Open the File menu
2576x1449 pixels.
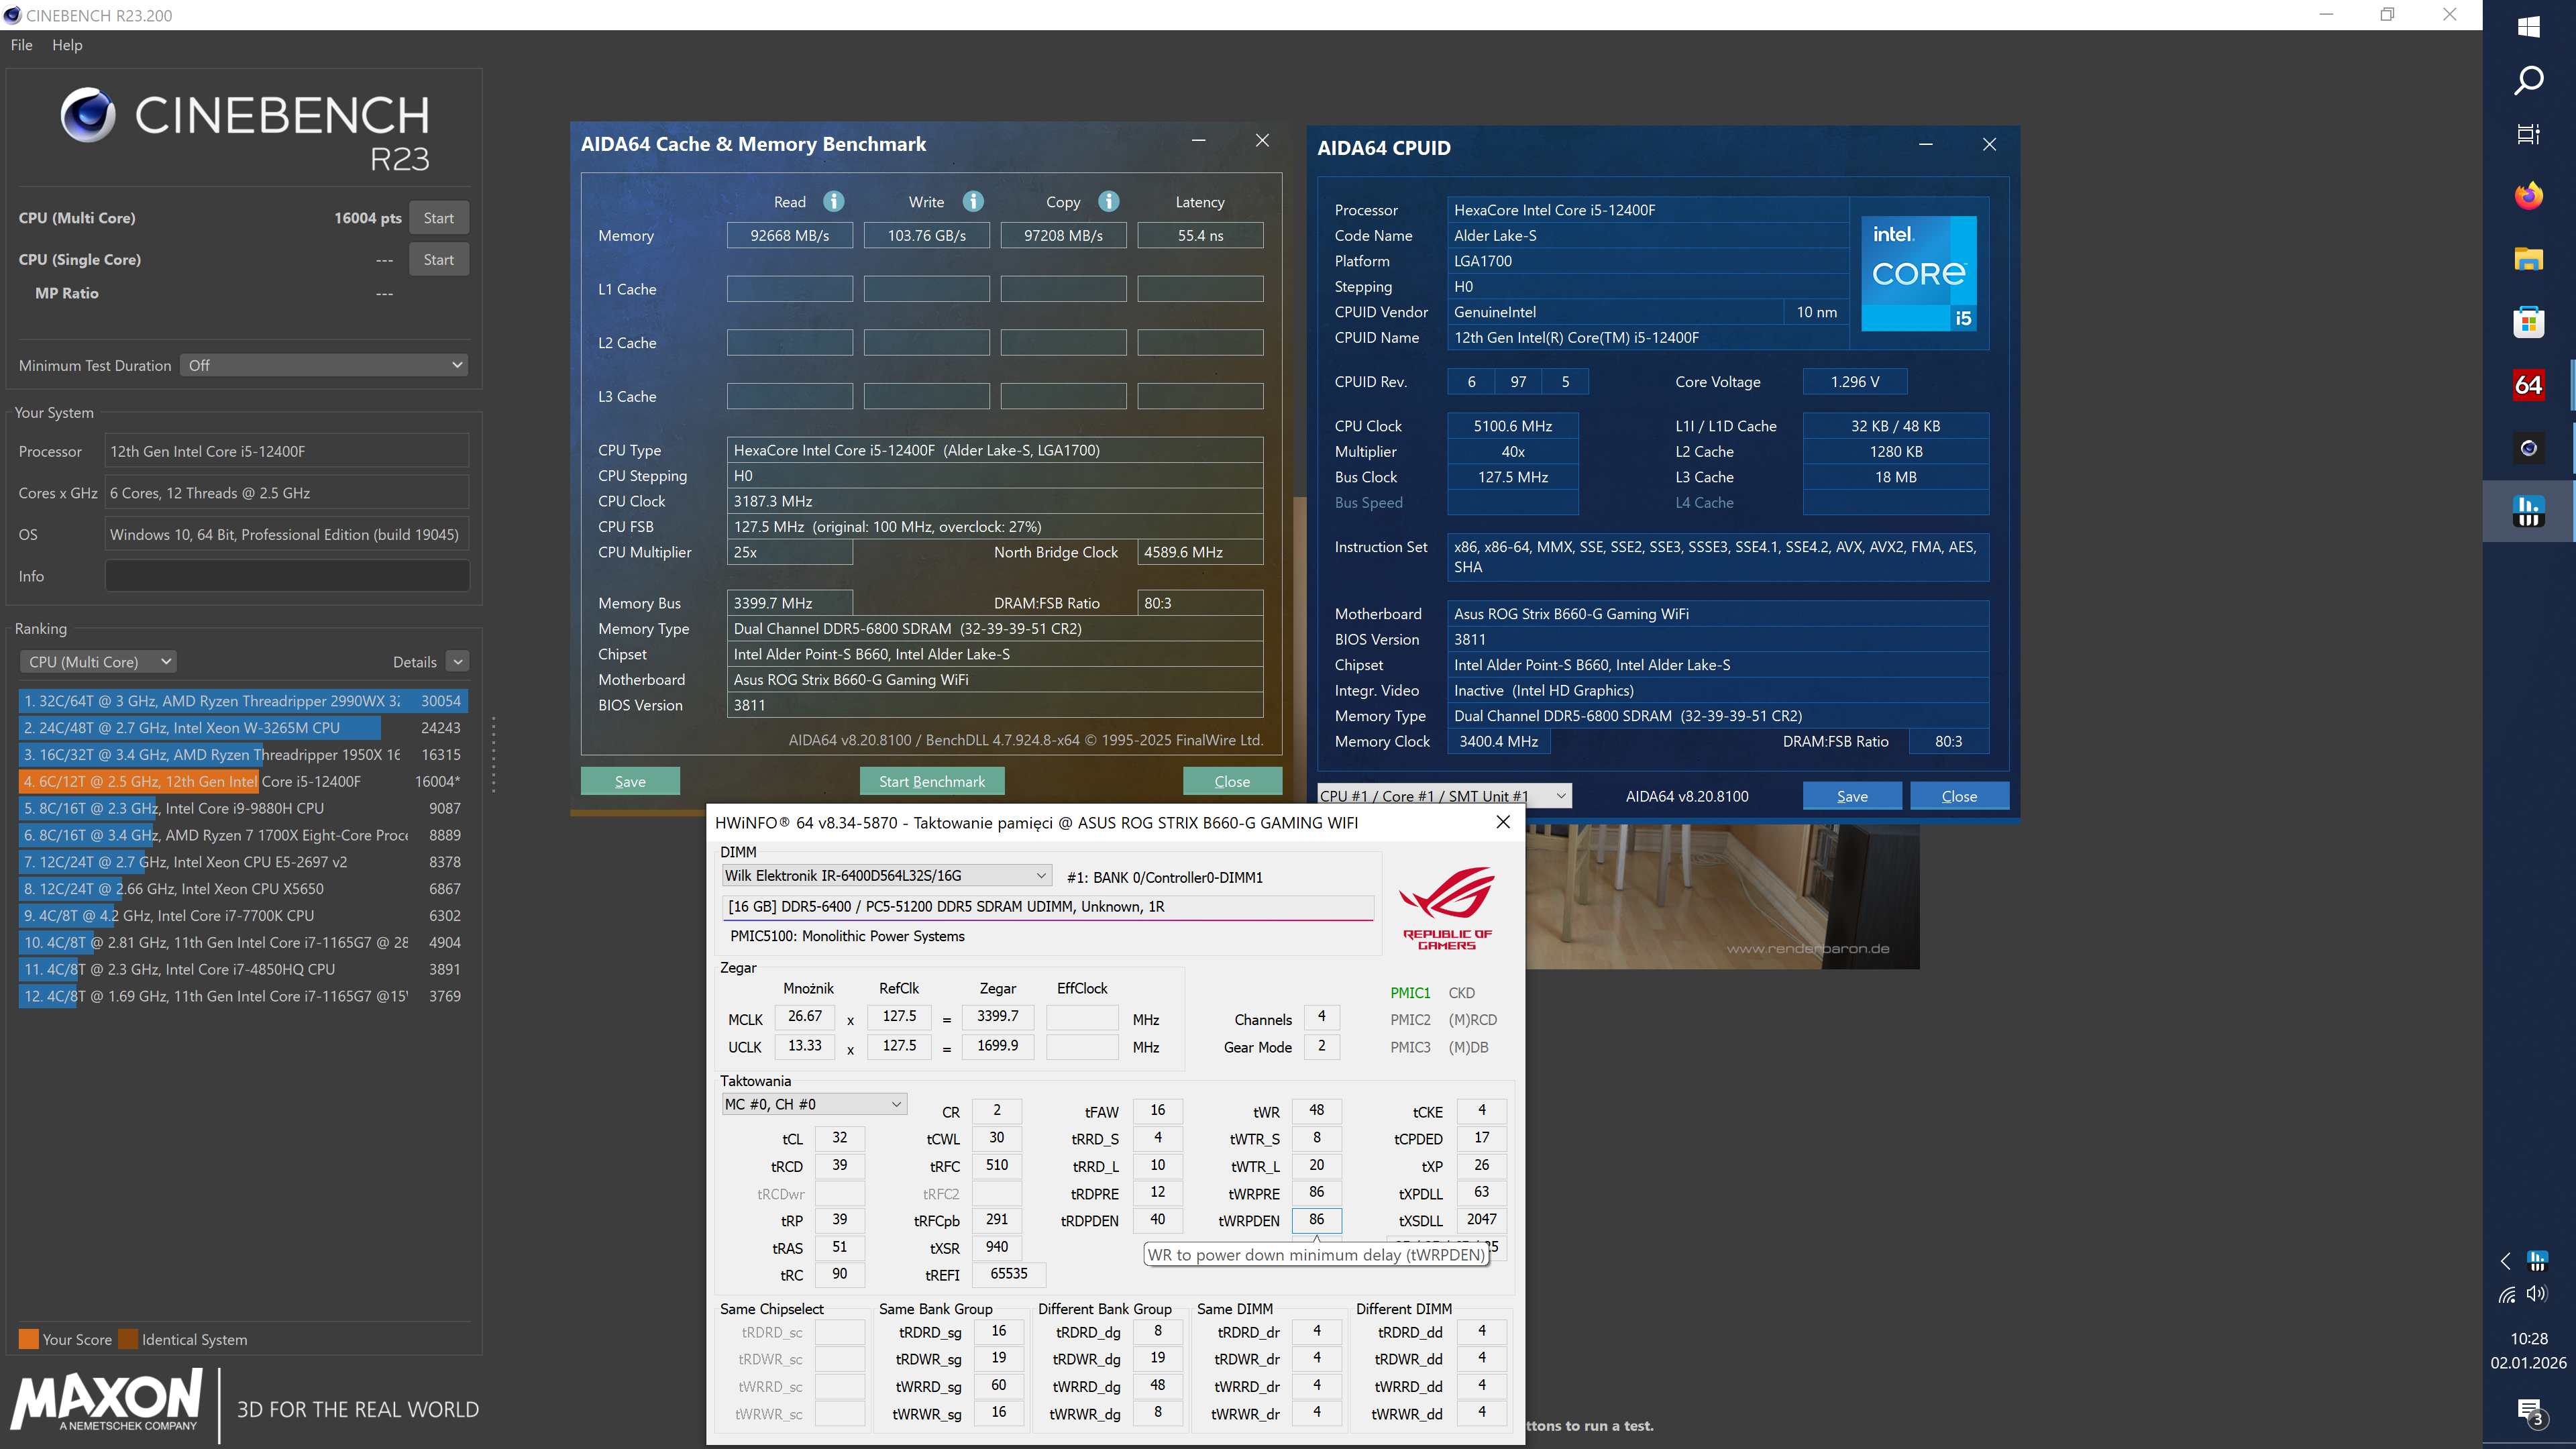click(21, 45)
